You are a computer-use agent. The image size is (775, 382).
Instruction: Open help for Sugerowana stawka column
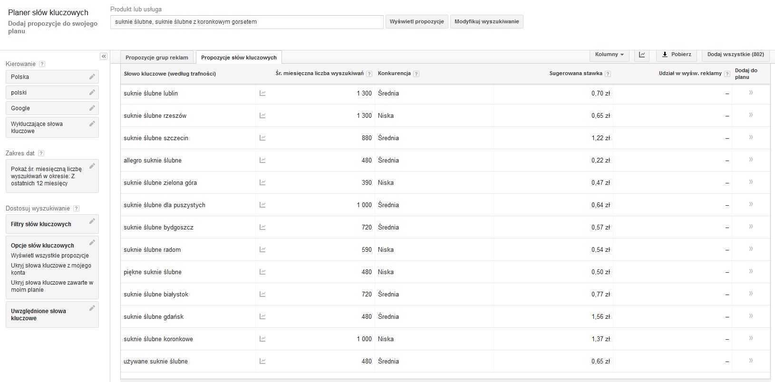pos(608,74)
